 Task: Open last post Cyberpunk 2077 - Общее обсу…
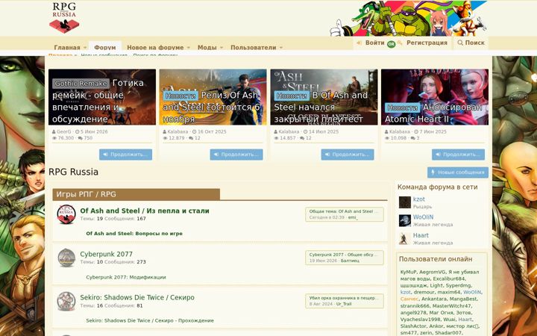[344, 255]
